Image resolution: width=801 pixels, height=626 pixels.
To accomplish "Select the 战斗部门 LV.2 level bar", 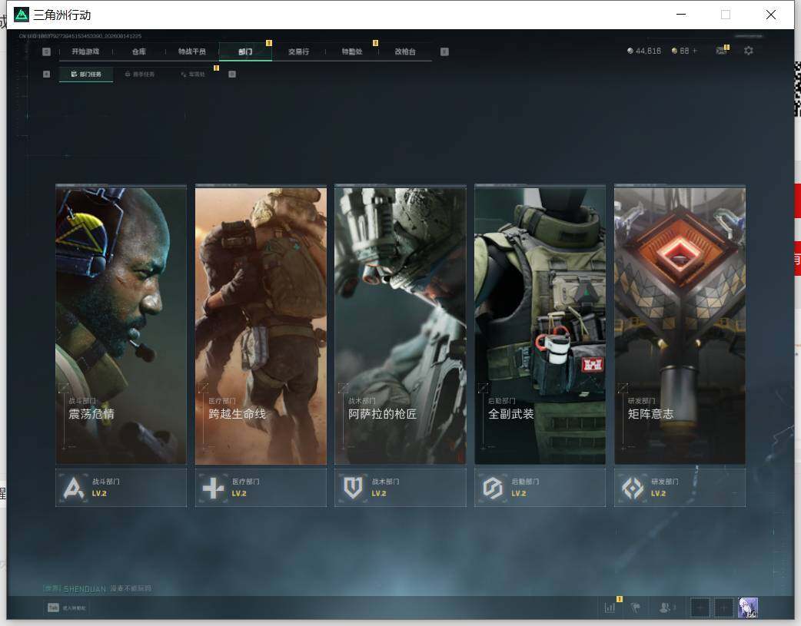I will [x=121, y=489].
